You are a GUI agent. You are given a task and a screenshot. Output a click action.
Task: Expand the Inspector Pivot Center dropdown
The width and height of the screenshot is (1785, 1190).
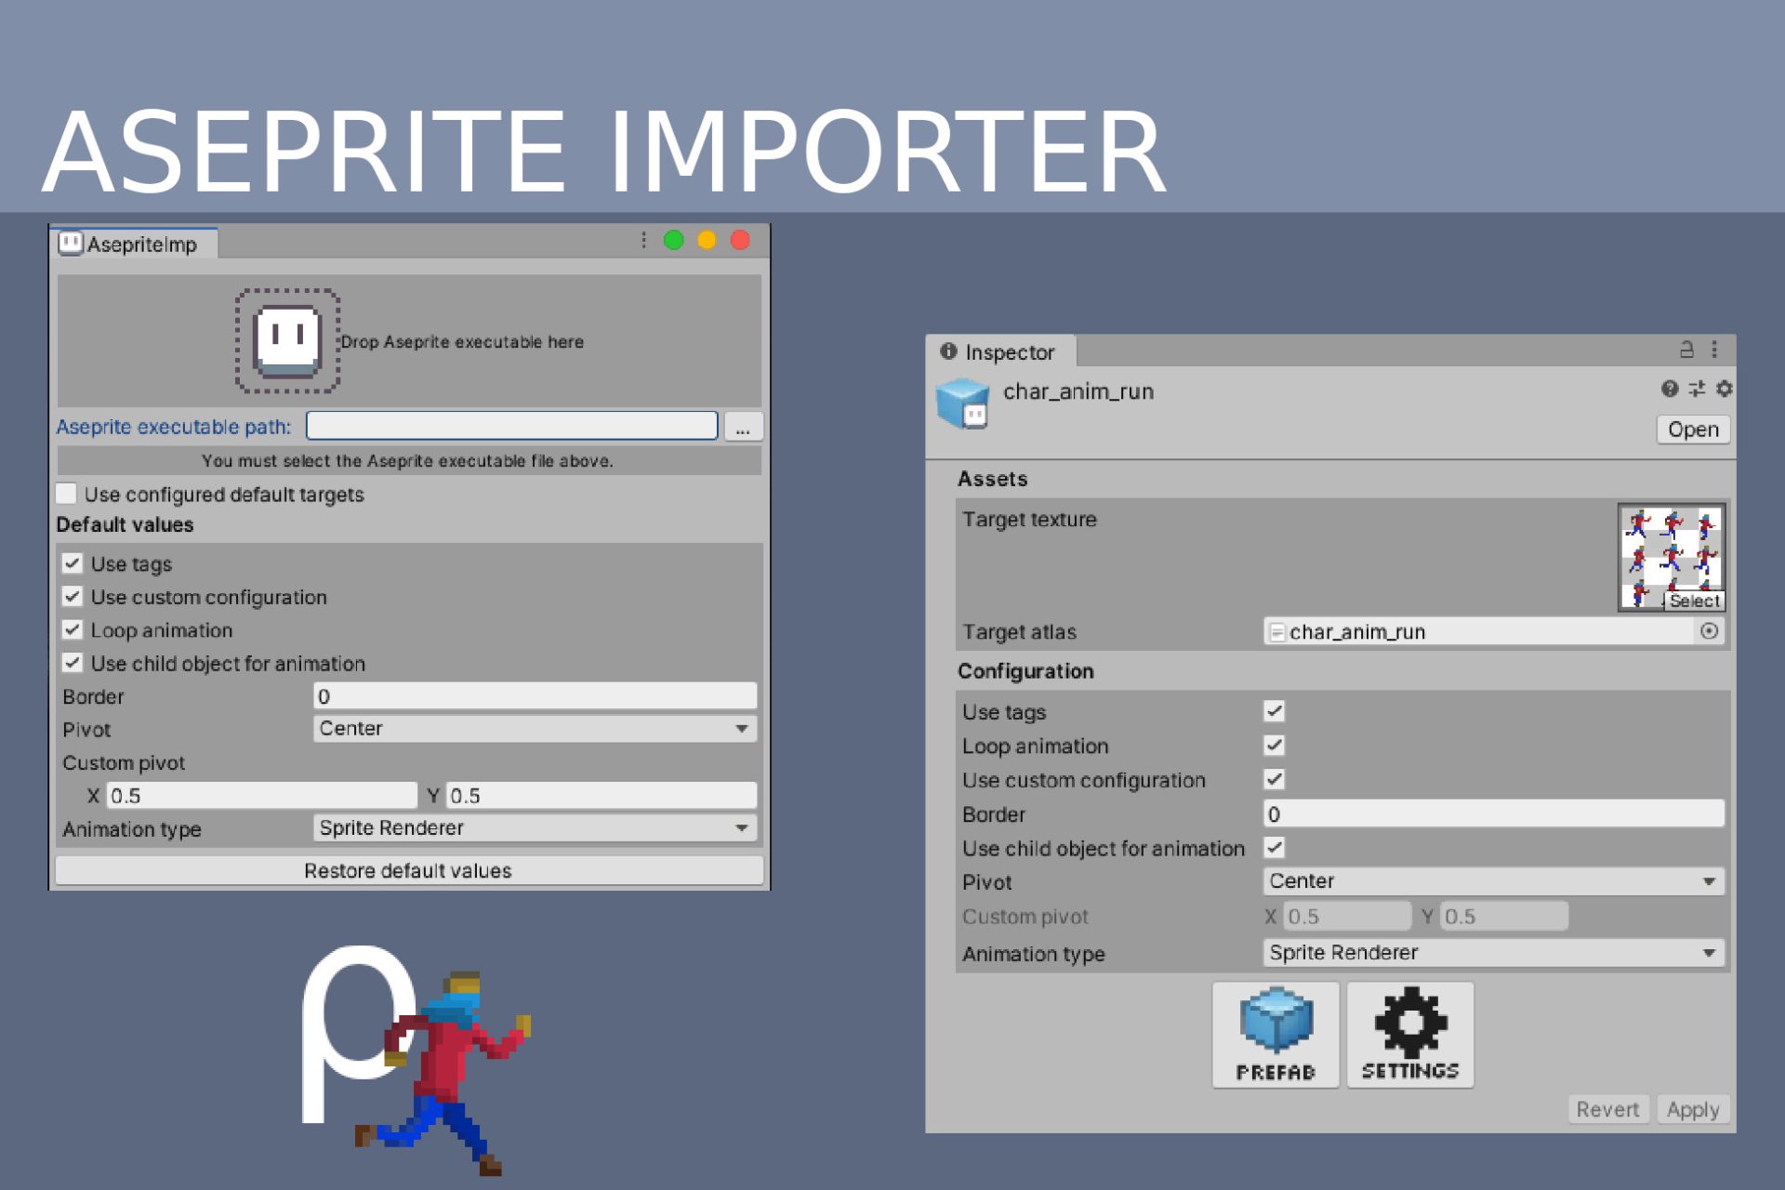coord(1494,881)
